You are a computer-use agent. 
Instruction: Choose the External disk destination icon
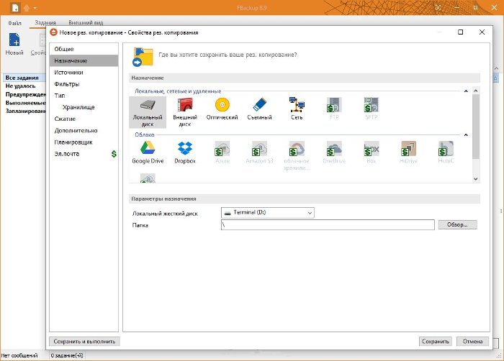pos(185,112)
